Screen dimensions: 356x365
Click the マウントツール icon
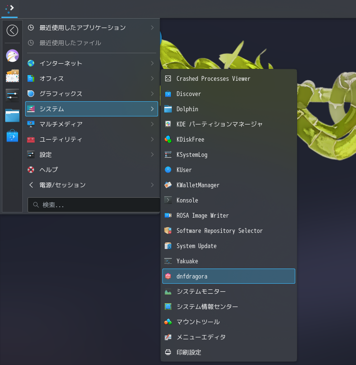tap(168, 322)
